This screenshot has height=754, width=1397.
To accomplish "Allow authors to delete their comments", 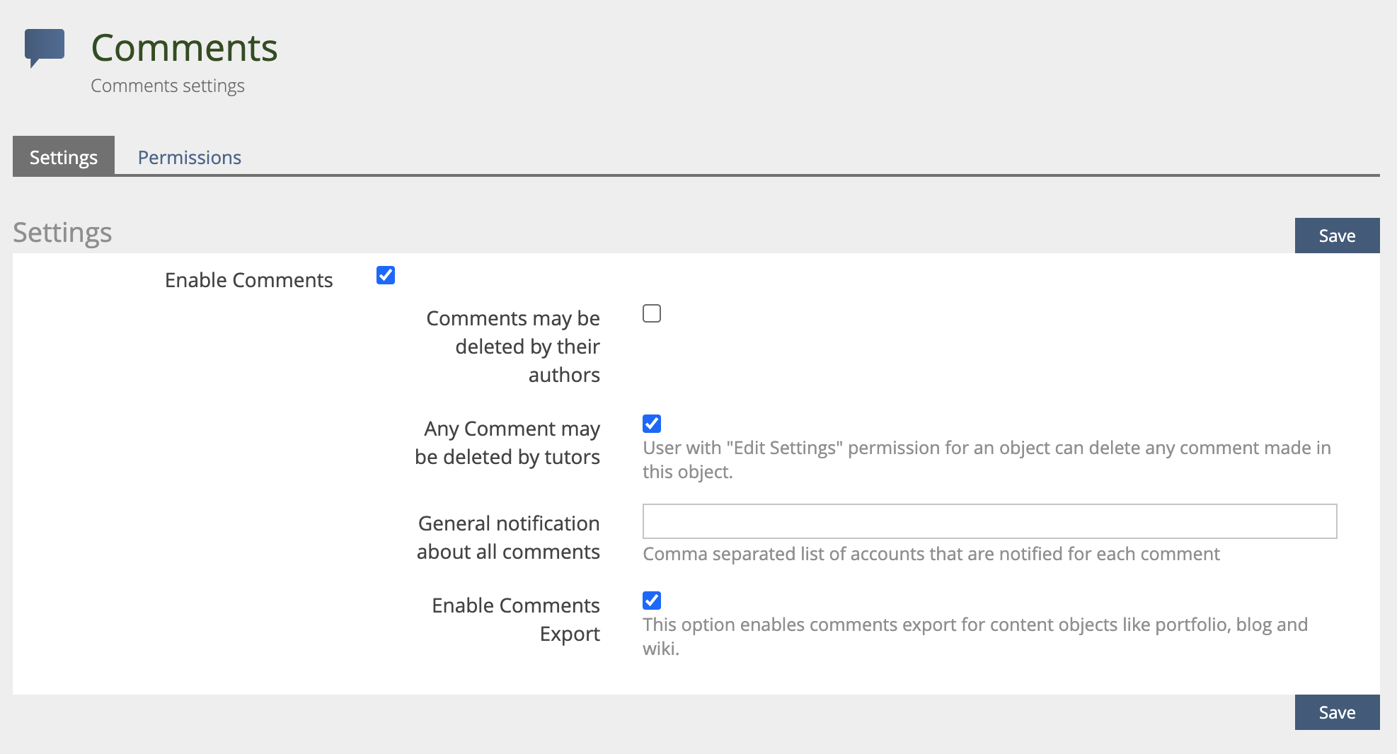I will point(652,313).
